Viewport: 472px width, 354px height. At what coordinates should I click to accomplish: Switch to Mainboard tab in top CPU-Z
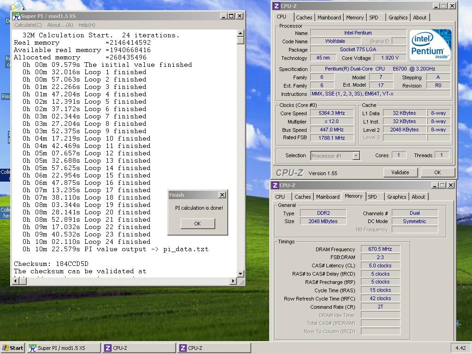click(x=329, y=18)
